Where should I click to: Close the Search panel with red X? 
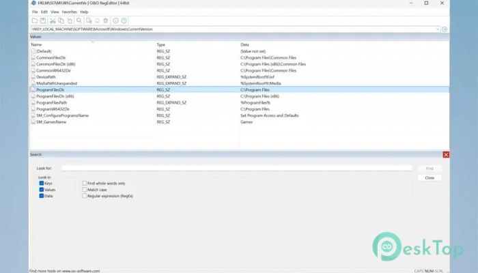click(x=446, y=155)
